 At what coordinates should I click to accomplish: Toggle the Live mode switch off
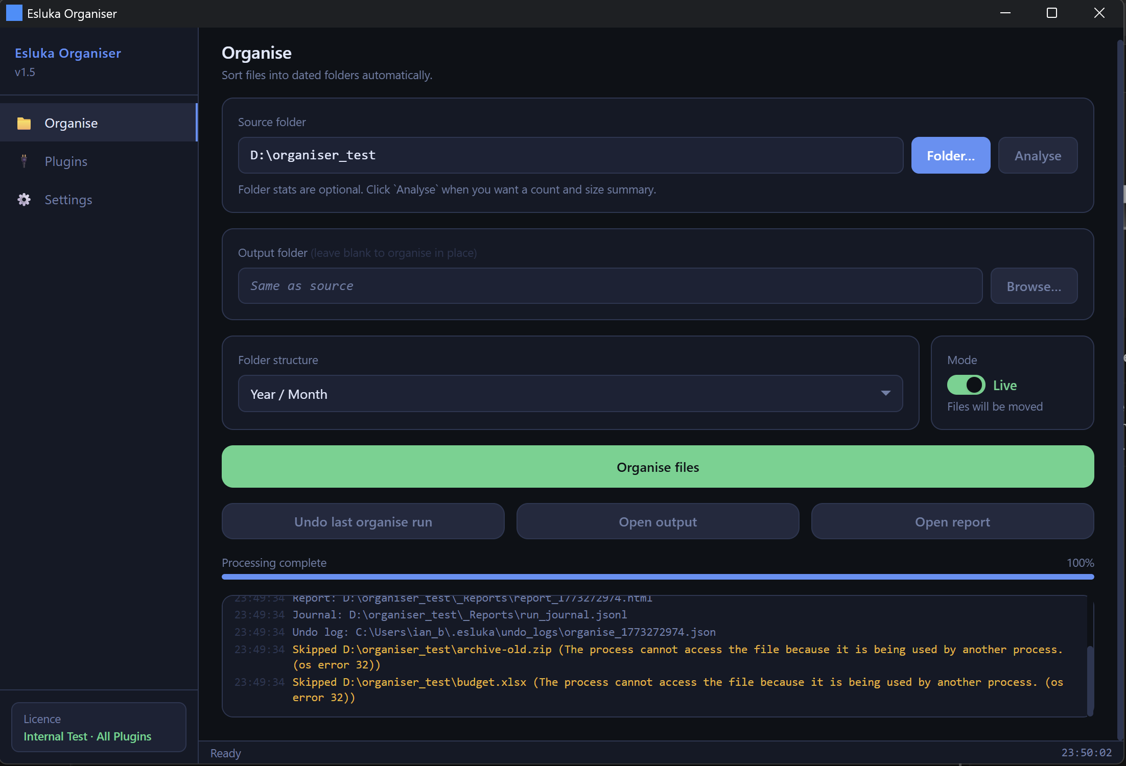click(966, 385)
